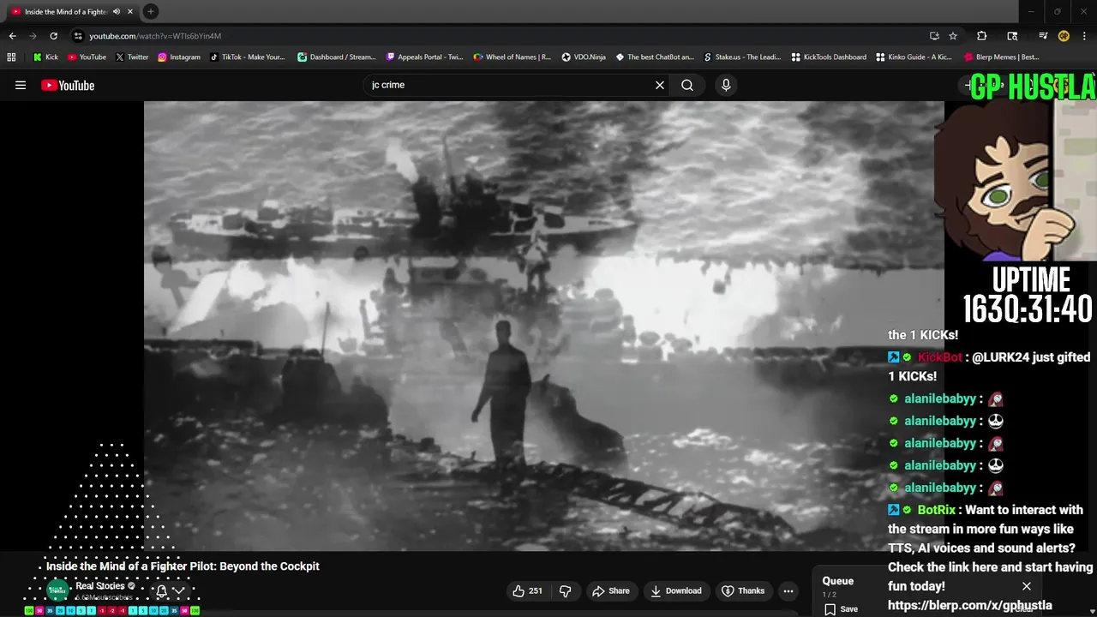Image resolution: width=1097 pixels, height=617 pixels.
Task: Click the video title text
Action: (183, 566)
